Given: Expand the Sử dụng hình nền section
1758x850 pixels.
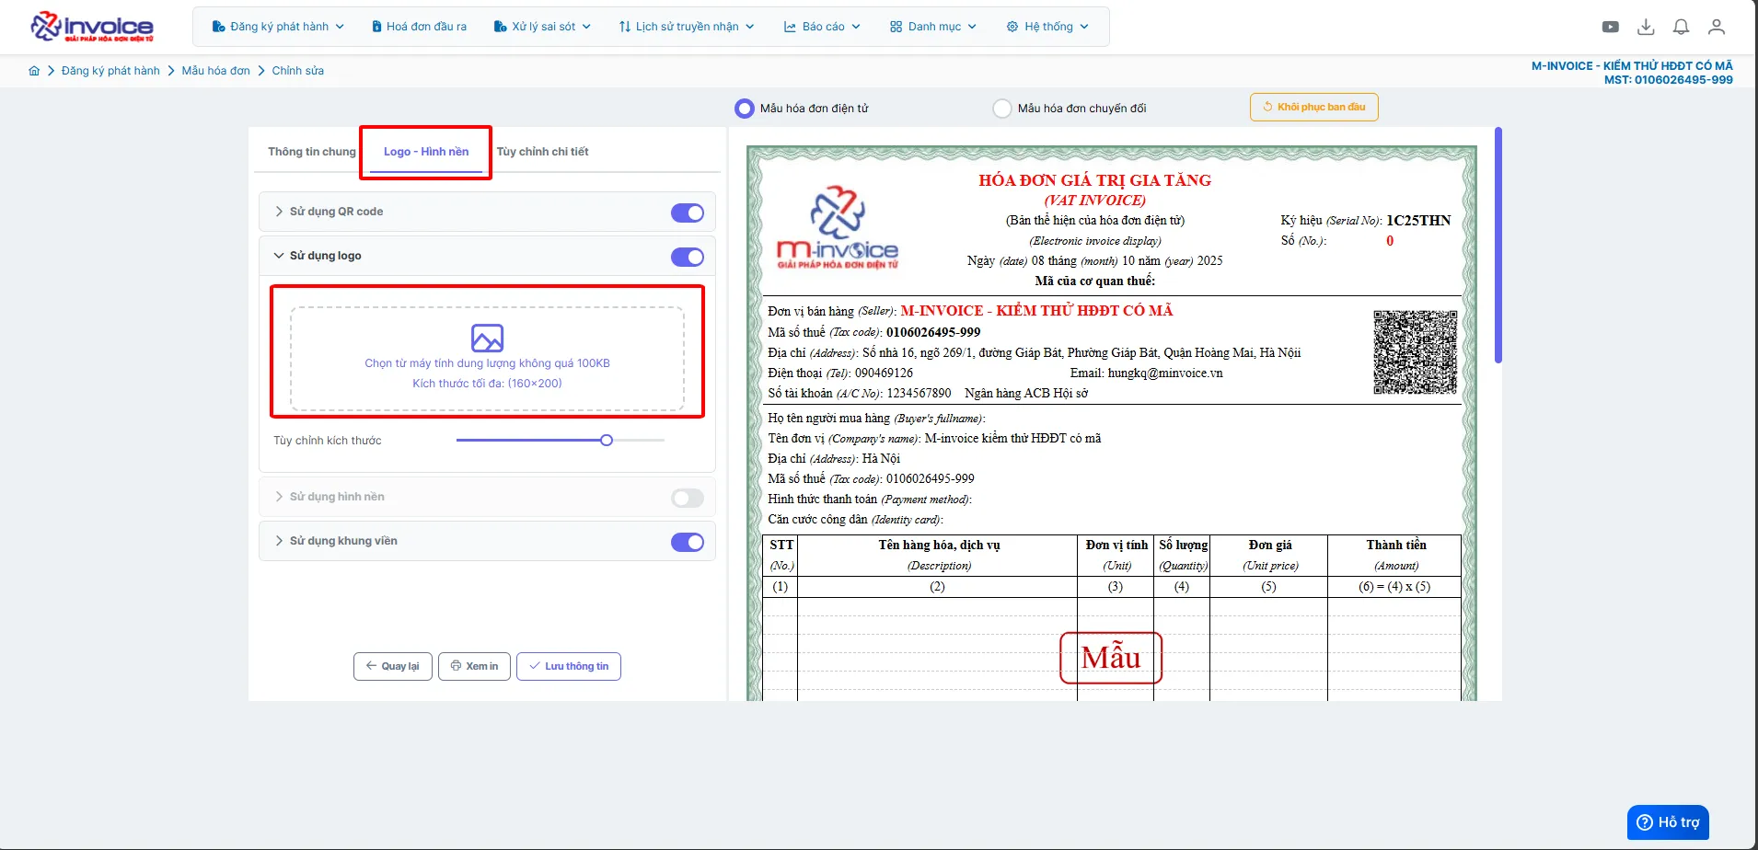Looking at the screenshot, I should point(487,497).
